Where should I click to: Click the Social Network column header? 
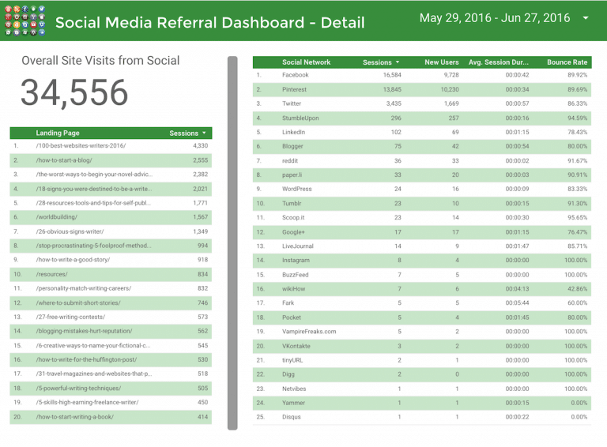click(307, 62)
